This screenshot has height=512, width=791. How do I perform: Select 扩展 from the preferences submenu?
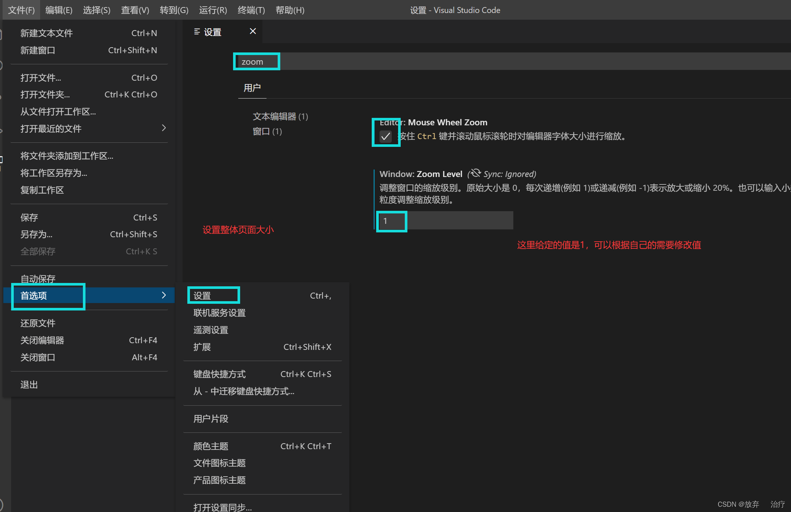pyautogui.click(x=202, y=347)
